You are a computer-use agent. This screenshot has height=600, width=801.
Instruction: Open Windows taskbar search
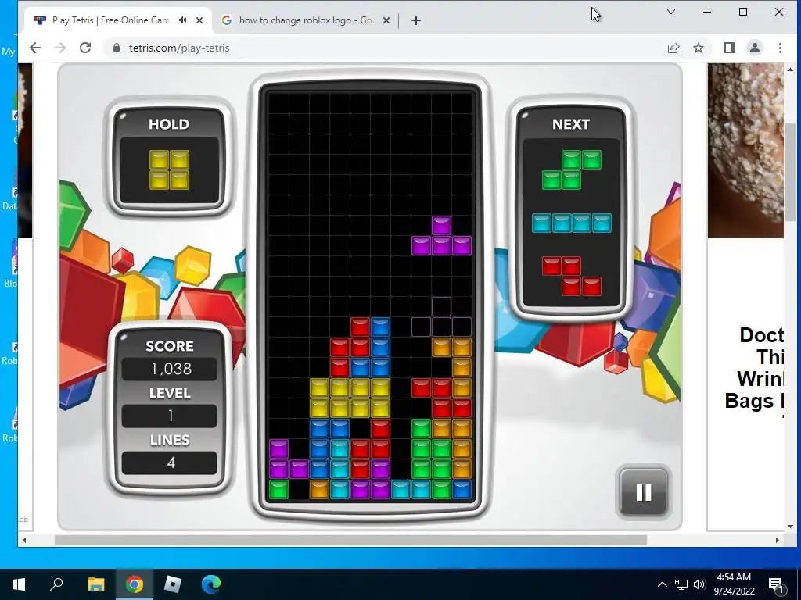[56, 584]
